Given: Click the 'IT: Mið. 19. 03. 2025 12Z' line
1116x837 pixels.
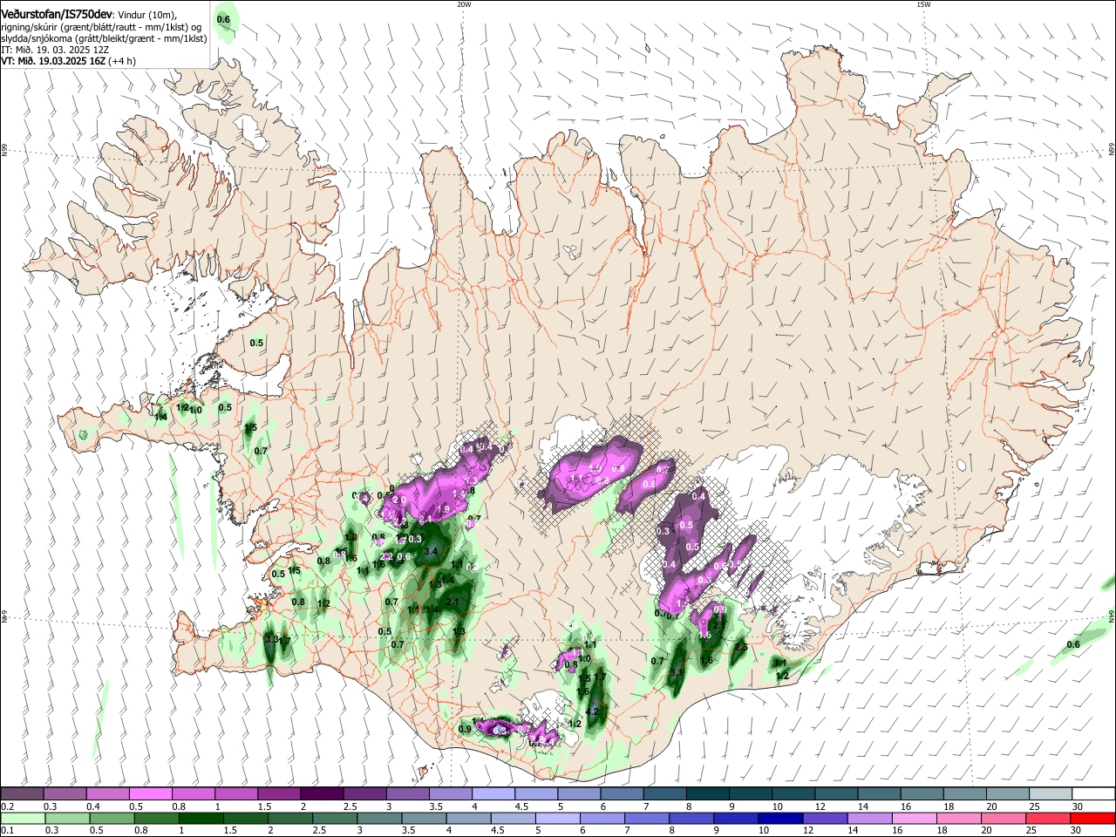Looking at the screenshot, I should [x=55, y=50].
